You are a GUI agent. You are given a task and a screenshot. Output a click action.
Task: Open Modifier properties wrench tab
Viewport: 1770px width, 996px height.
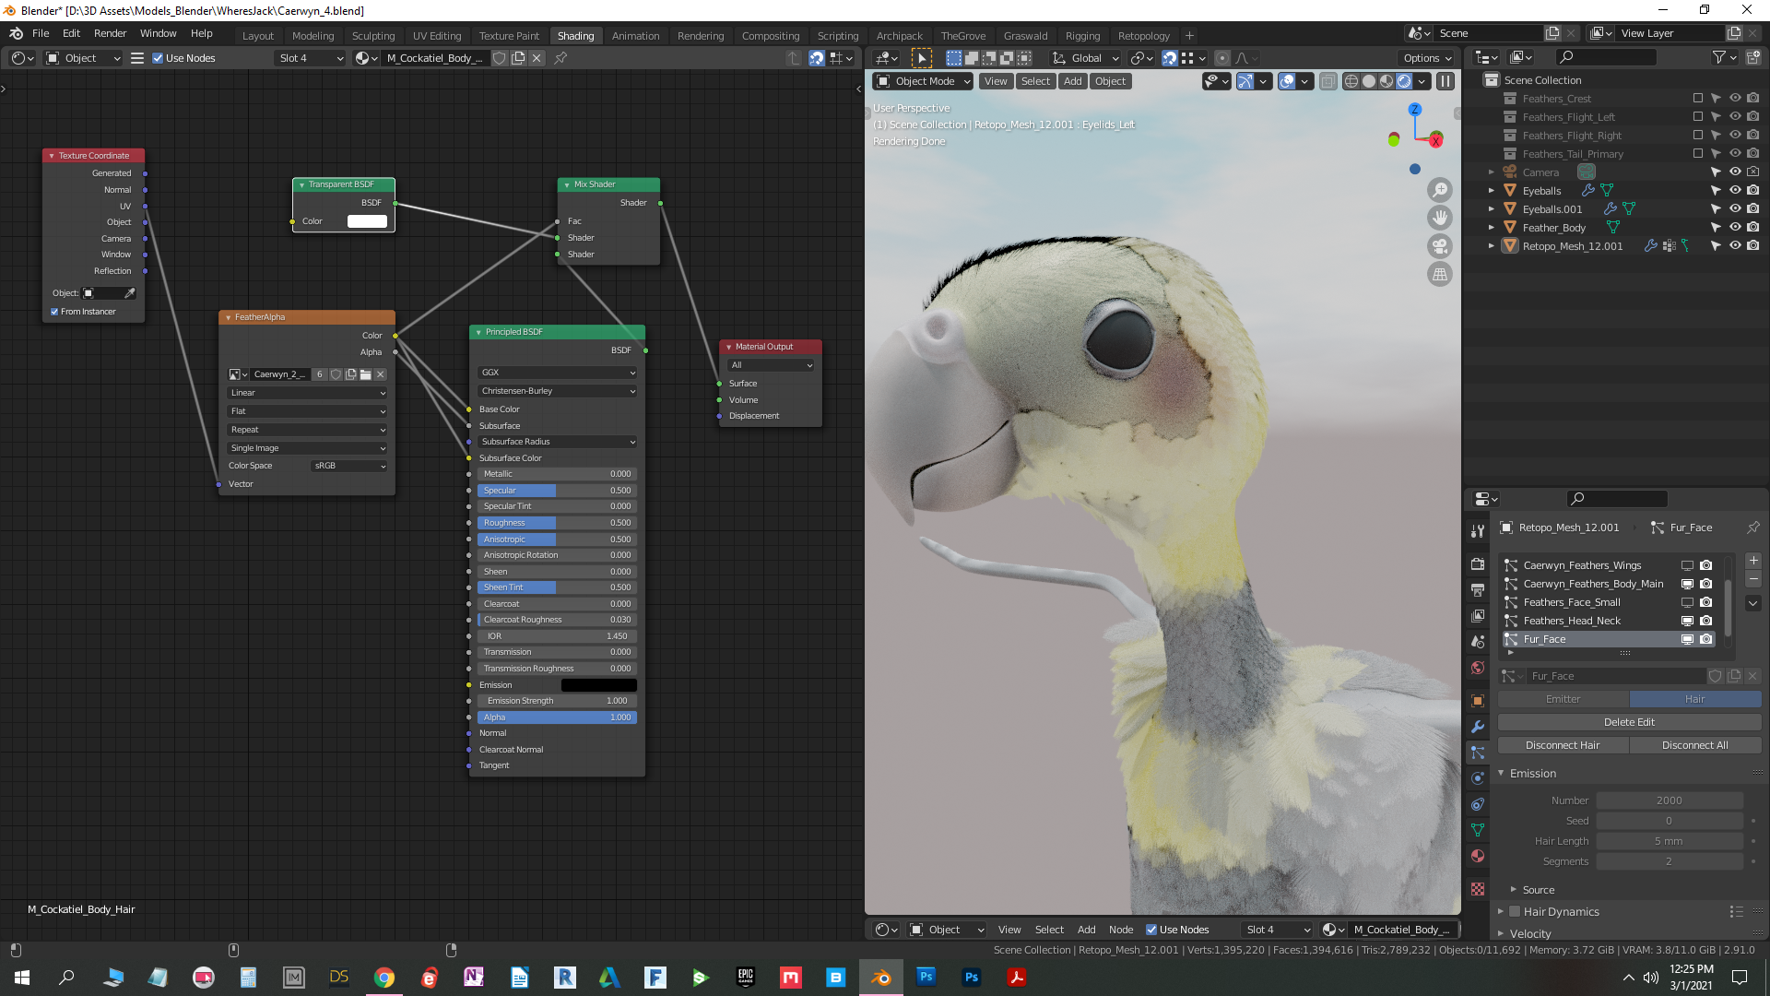1478,727
